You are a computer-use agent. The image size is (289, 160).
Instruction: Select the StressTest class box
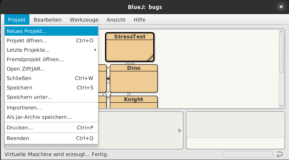pos(130,49)
